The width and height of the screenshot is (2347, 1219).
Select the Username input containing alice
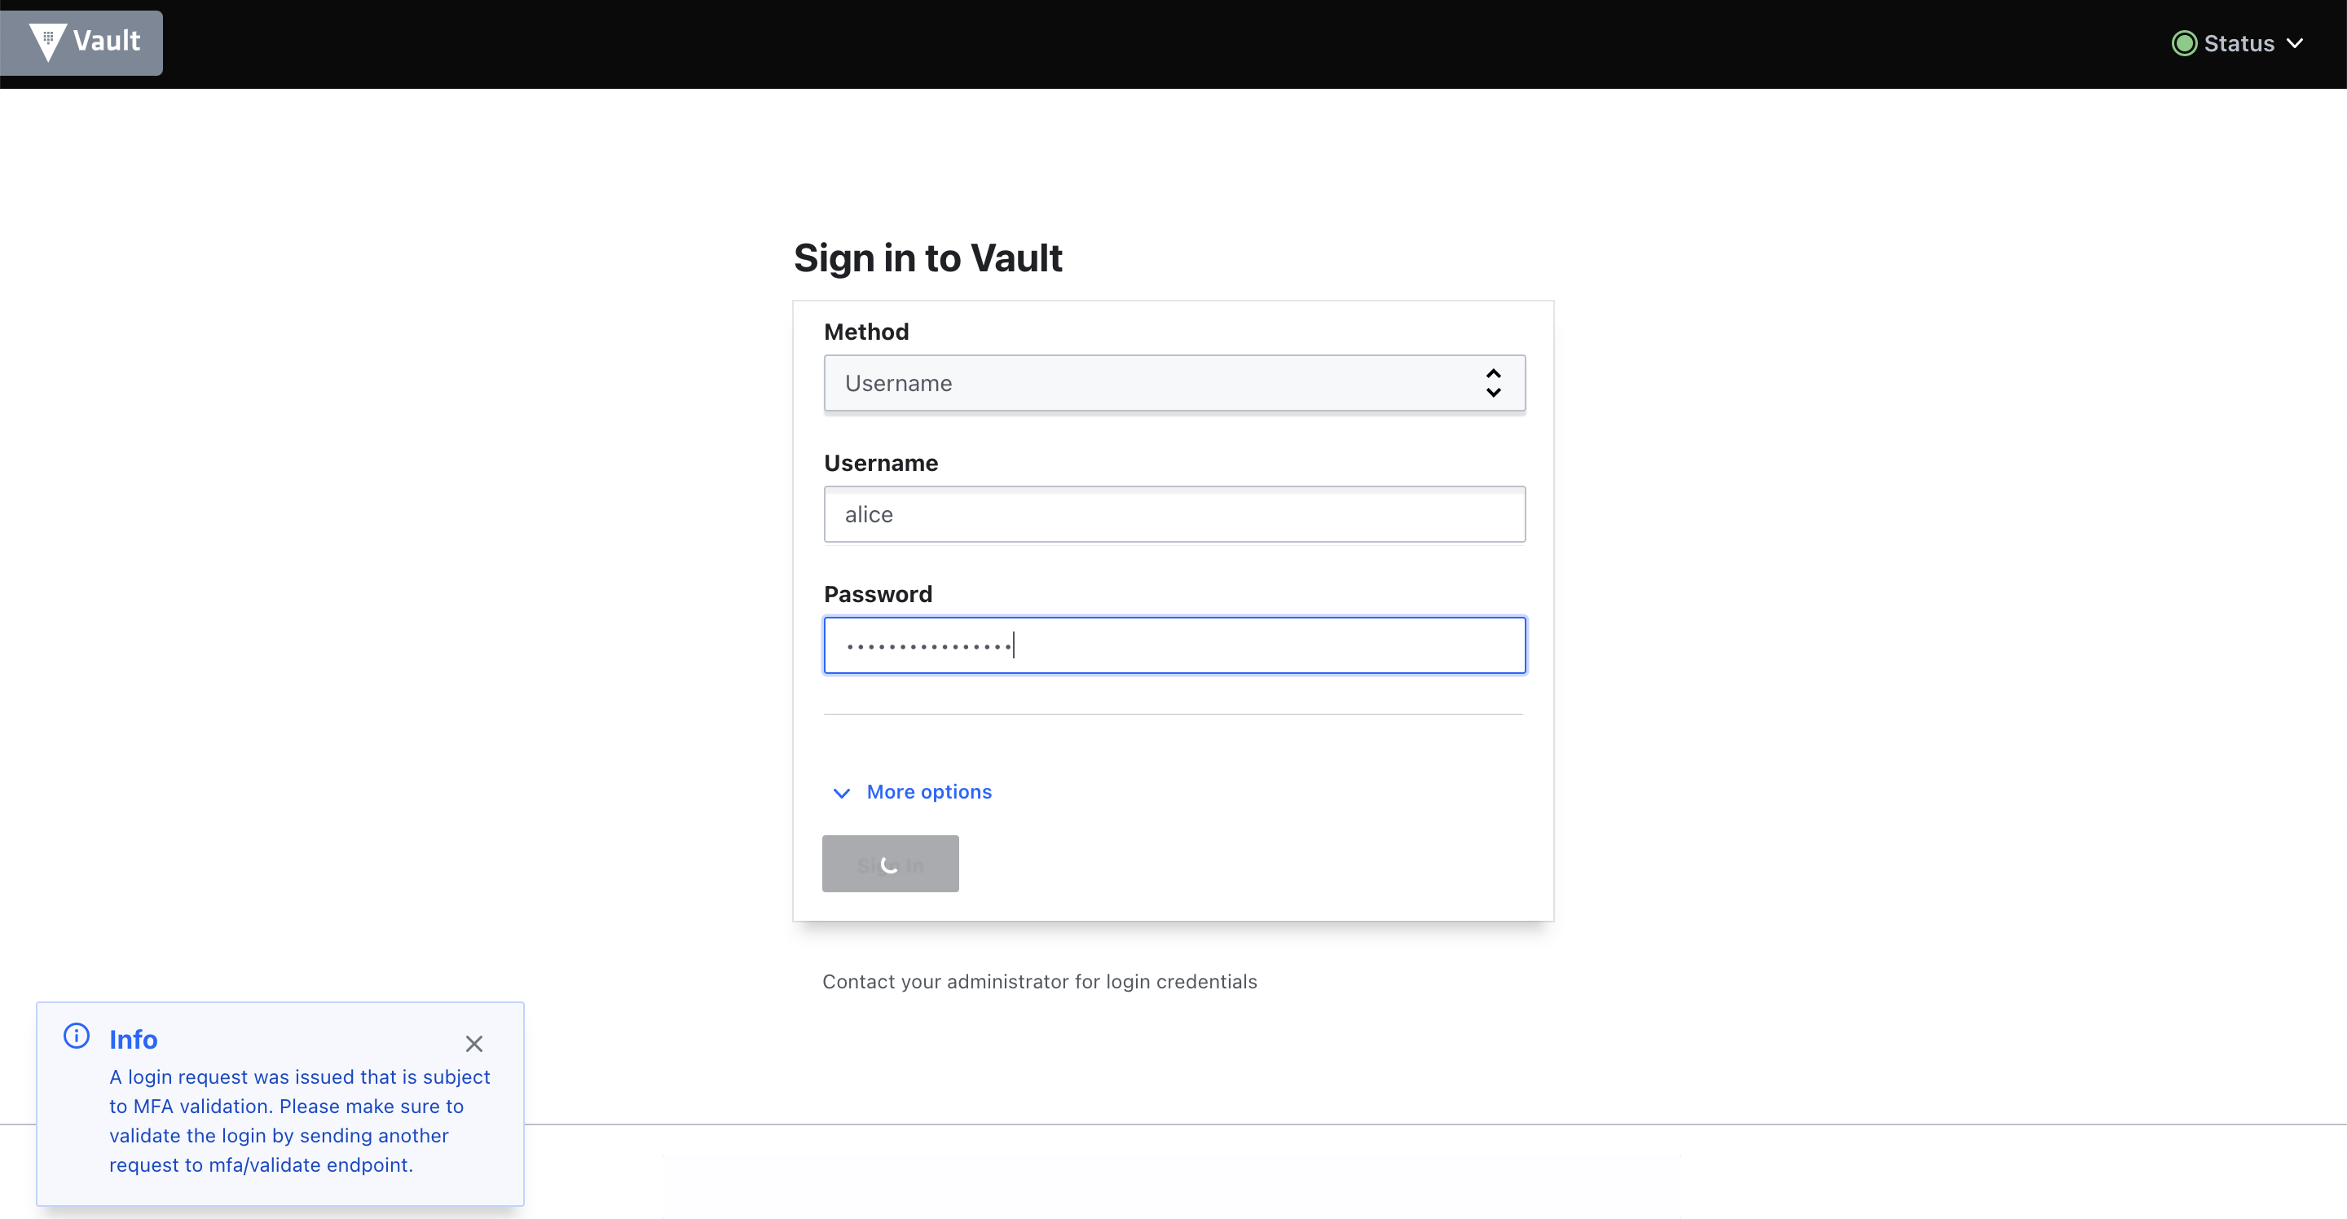click(x=1174, y=514)
